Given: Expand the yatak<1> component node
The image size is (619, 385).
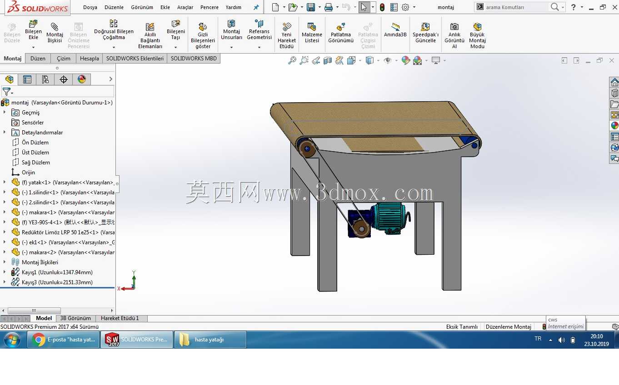Looking at the screenshot, I should coord(5,183).
